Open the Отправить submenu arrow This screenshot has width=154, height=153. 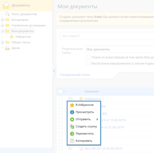point(97,119)
